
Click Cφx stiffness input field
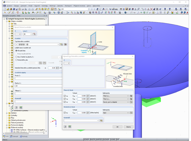click(82, 113)
